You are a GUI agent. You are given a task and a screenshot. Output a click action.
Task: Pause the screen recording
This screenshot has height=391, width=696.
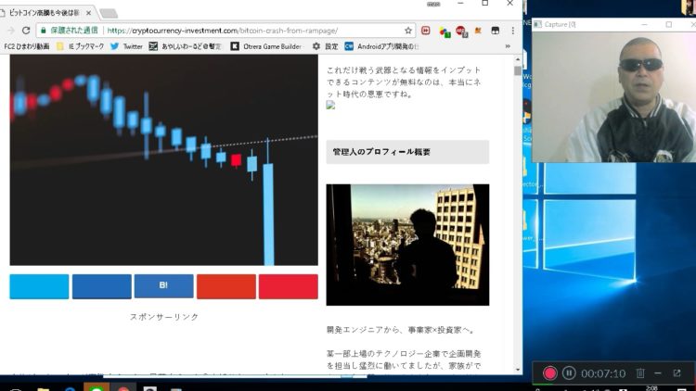569,372
